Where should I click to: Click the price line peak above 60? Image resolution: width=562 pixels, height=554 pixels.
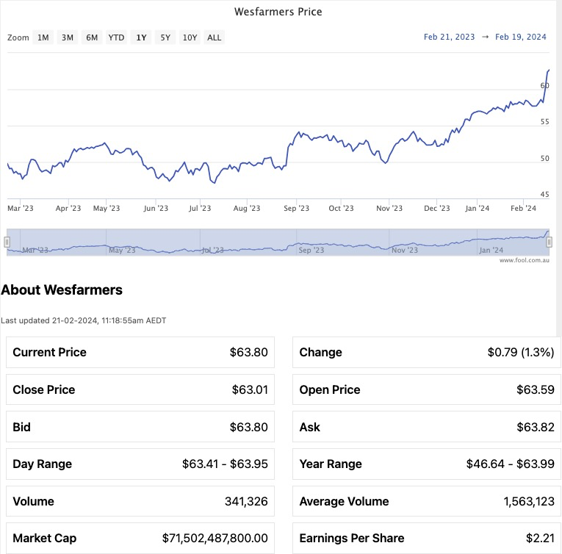pyautogui.click(x=549, y=71)
